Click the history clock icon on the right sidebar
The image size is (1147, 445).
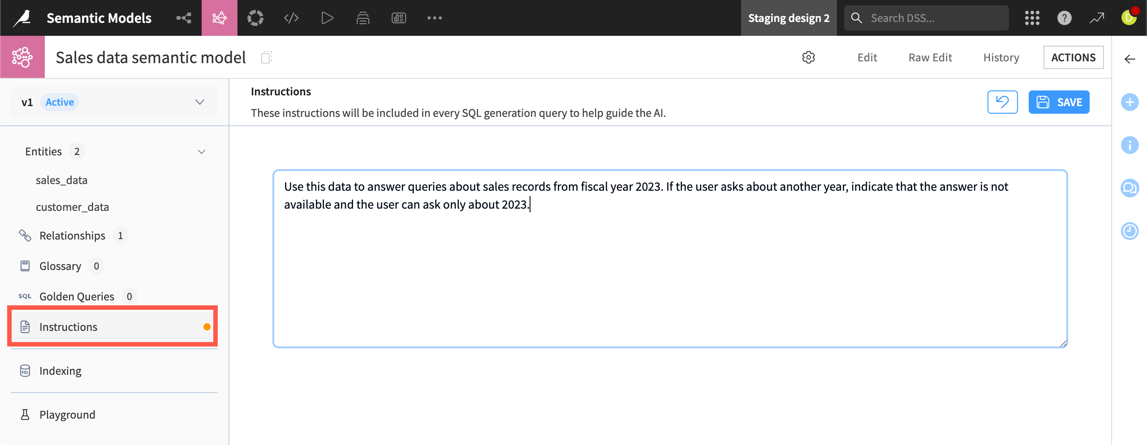[1130, 231]
